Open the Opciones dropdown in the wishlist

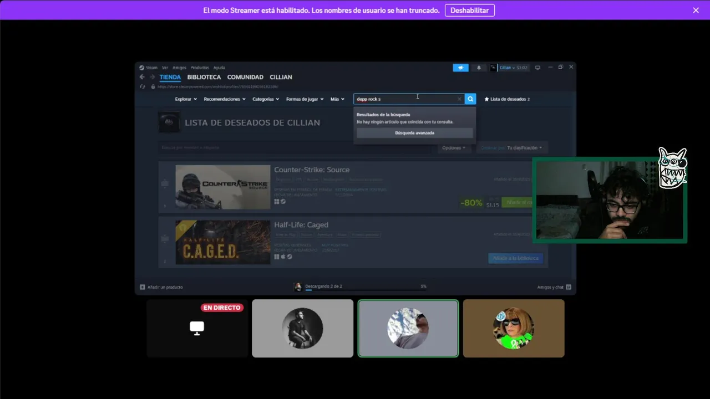[x=454, y=148]
